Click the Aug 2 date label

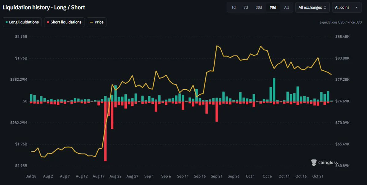click(x=48, y=176)
